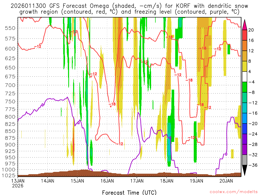Click the 775 pressure level label
260x195 pixels.
click(10, 109)
